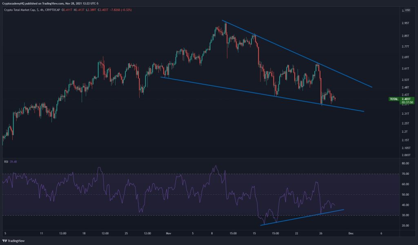Click the 20.00 level on RSI scale
418x245 pixels.
(405, 225)
